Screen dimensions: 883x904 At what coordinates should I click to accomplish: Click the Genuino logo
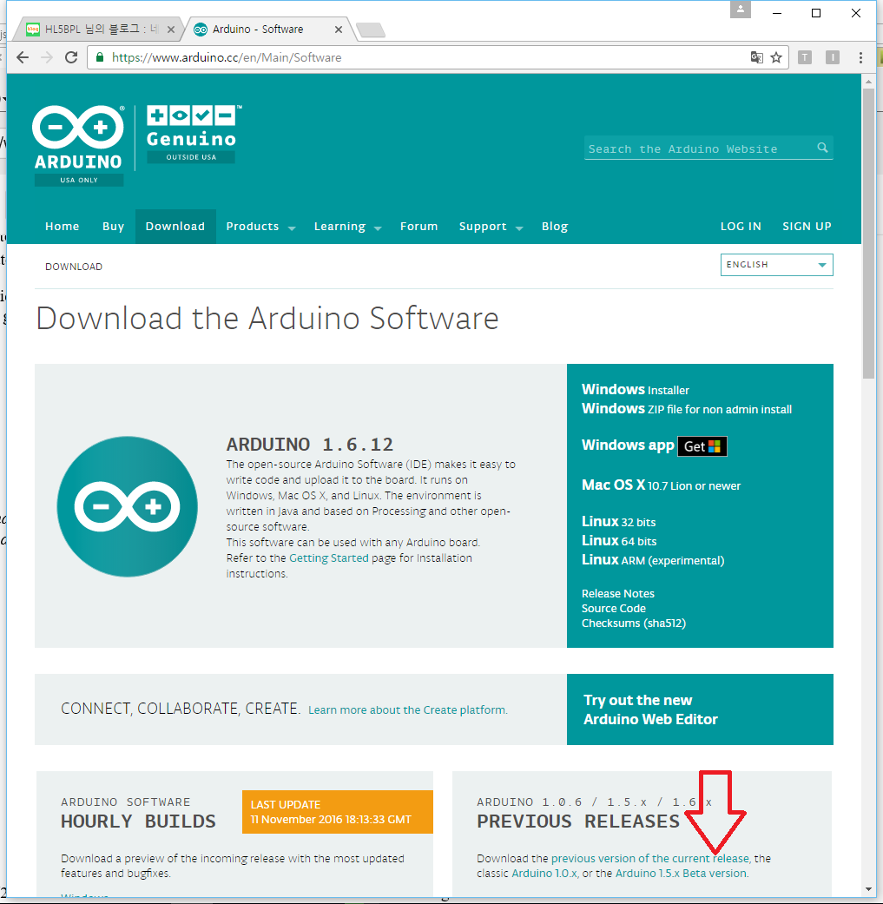pos(191,135)
